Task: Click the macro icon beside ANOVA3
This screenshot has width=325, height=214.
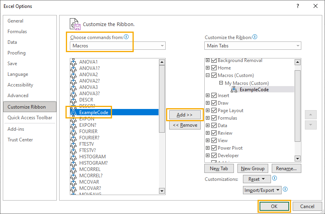Action: [x=73, y=87]
